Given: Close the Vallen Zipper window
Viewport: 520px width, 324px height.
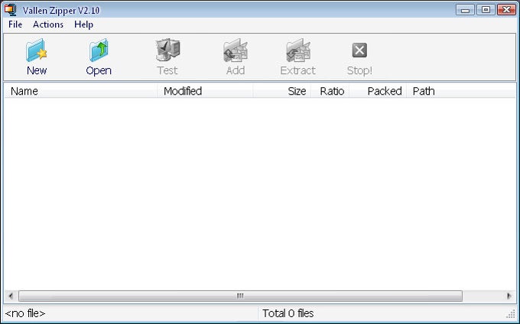Looking at the screenshot, I should (506, 10).
